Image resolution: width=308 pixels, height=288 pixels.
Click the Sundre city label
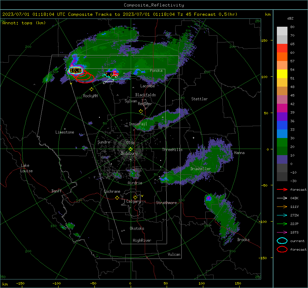(104, 142)
